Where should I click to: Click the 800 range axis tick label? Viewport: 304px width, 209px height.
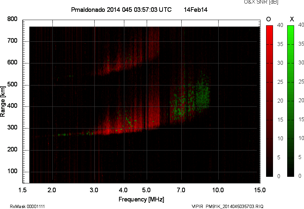point(12,19)
